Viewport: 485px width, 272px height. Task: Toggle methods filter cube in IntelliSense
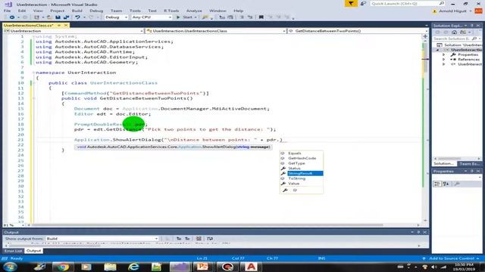point(295,190)
